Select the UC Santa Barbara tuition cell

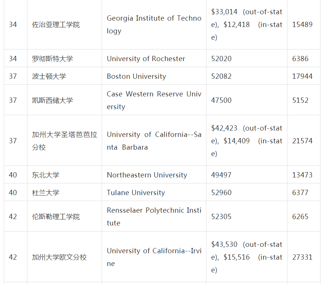point(247,141)
